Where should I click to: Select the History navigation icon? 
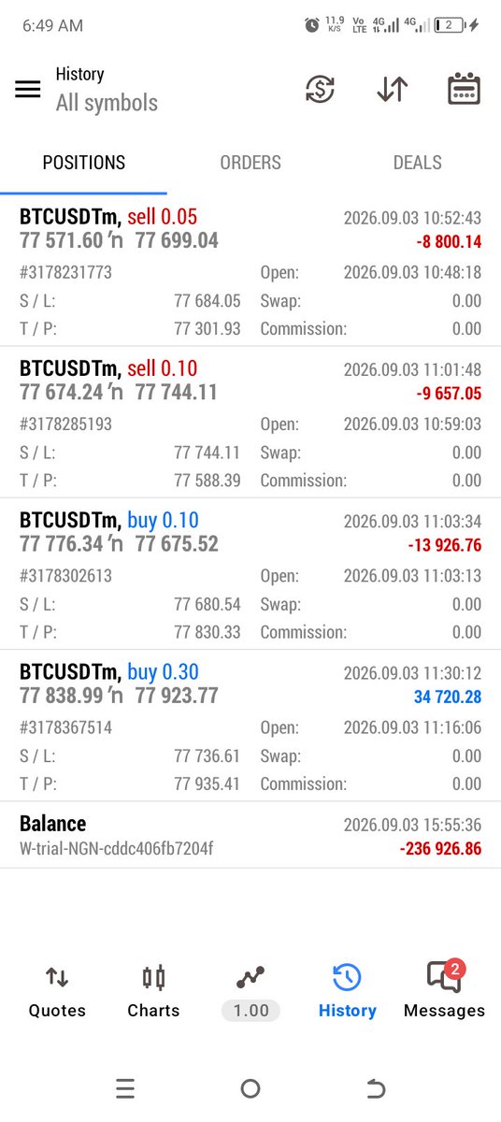pyautogui.click(x=347, y=992)
